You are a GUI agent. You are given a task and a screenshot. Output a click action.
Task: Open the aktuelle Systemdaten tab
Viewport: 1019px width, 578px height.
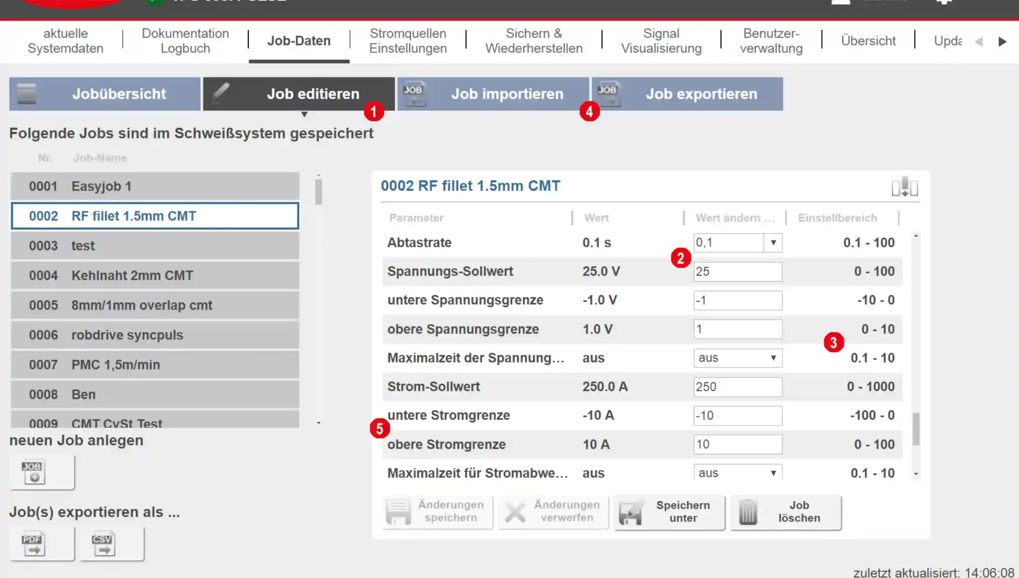click(x=65, y=41)
